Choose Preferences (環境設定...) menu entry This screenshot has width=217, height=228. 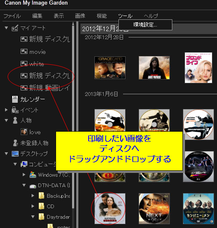(x=145, y=25)
